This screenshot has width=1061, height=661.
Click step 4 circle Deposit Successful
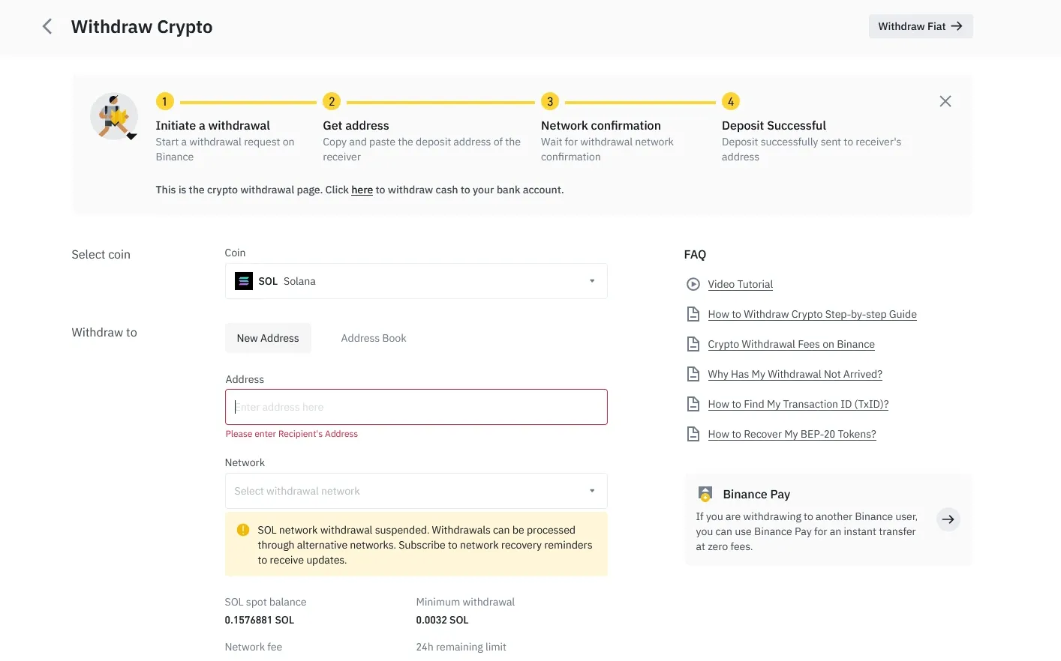(731, 101)
